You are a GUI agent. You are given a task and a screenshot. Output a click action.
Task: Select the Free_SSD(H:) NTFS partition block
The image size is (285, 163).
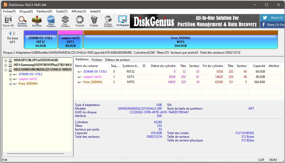pyautogui.click(x=181, y=40)
